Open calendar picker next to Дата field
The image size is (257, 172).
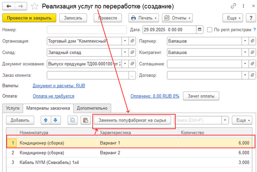coord(200,30)
